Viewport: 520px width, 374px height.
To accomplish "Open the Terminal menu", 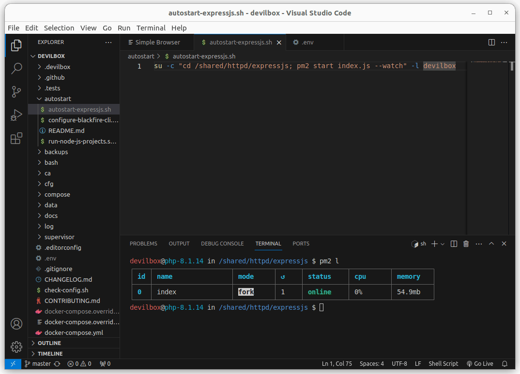I will (151, 28).
